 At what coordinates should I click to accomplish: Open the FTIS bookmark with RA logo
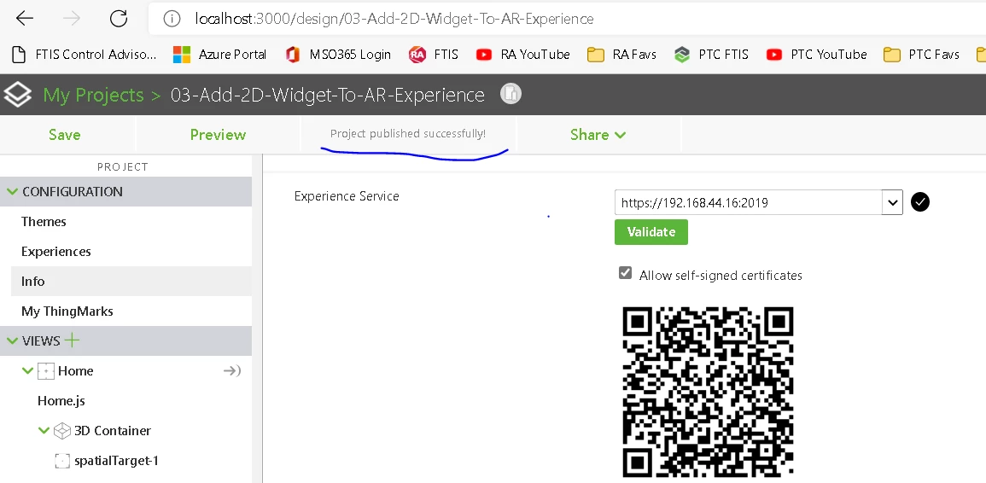[434, 55]
